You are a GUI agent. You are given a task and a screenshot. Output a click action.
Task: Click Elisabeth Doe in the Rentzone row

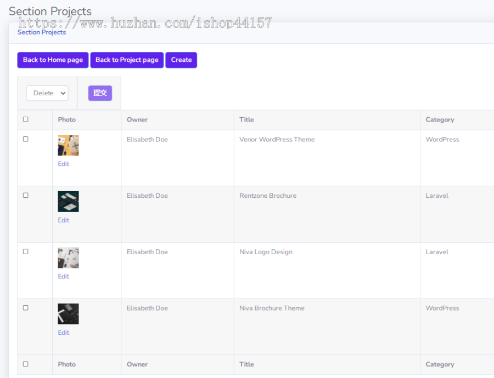pos(148,196)
